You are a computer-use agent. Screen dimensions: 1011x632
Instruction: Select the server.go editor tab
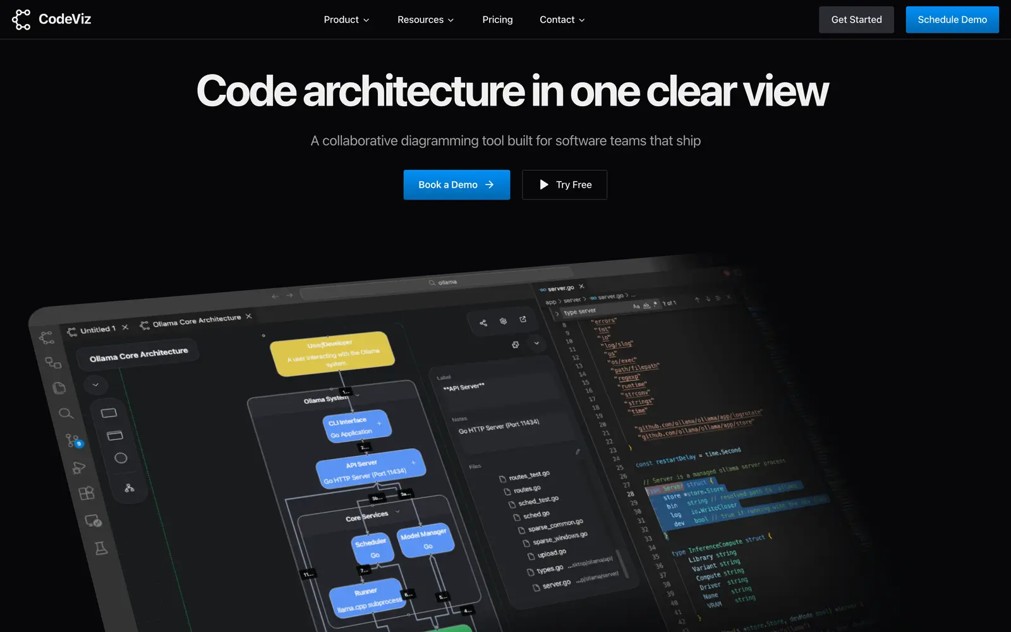[561, 288]
